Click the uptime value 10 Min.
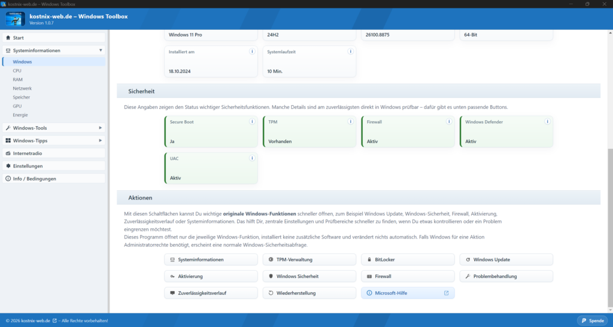 275,71
